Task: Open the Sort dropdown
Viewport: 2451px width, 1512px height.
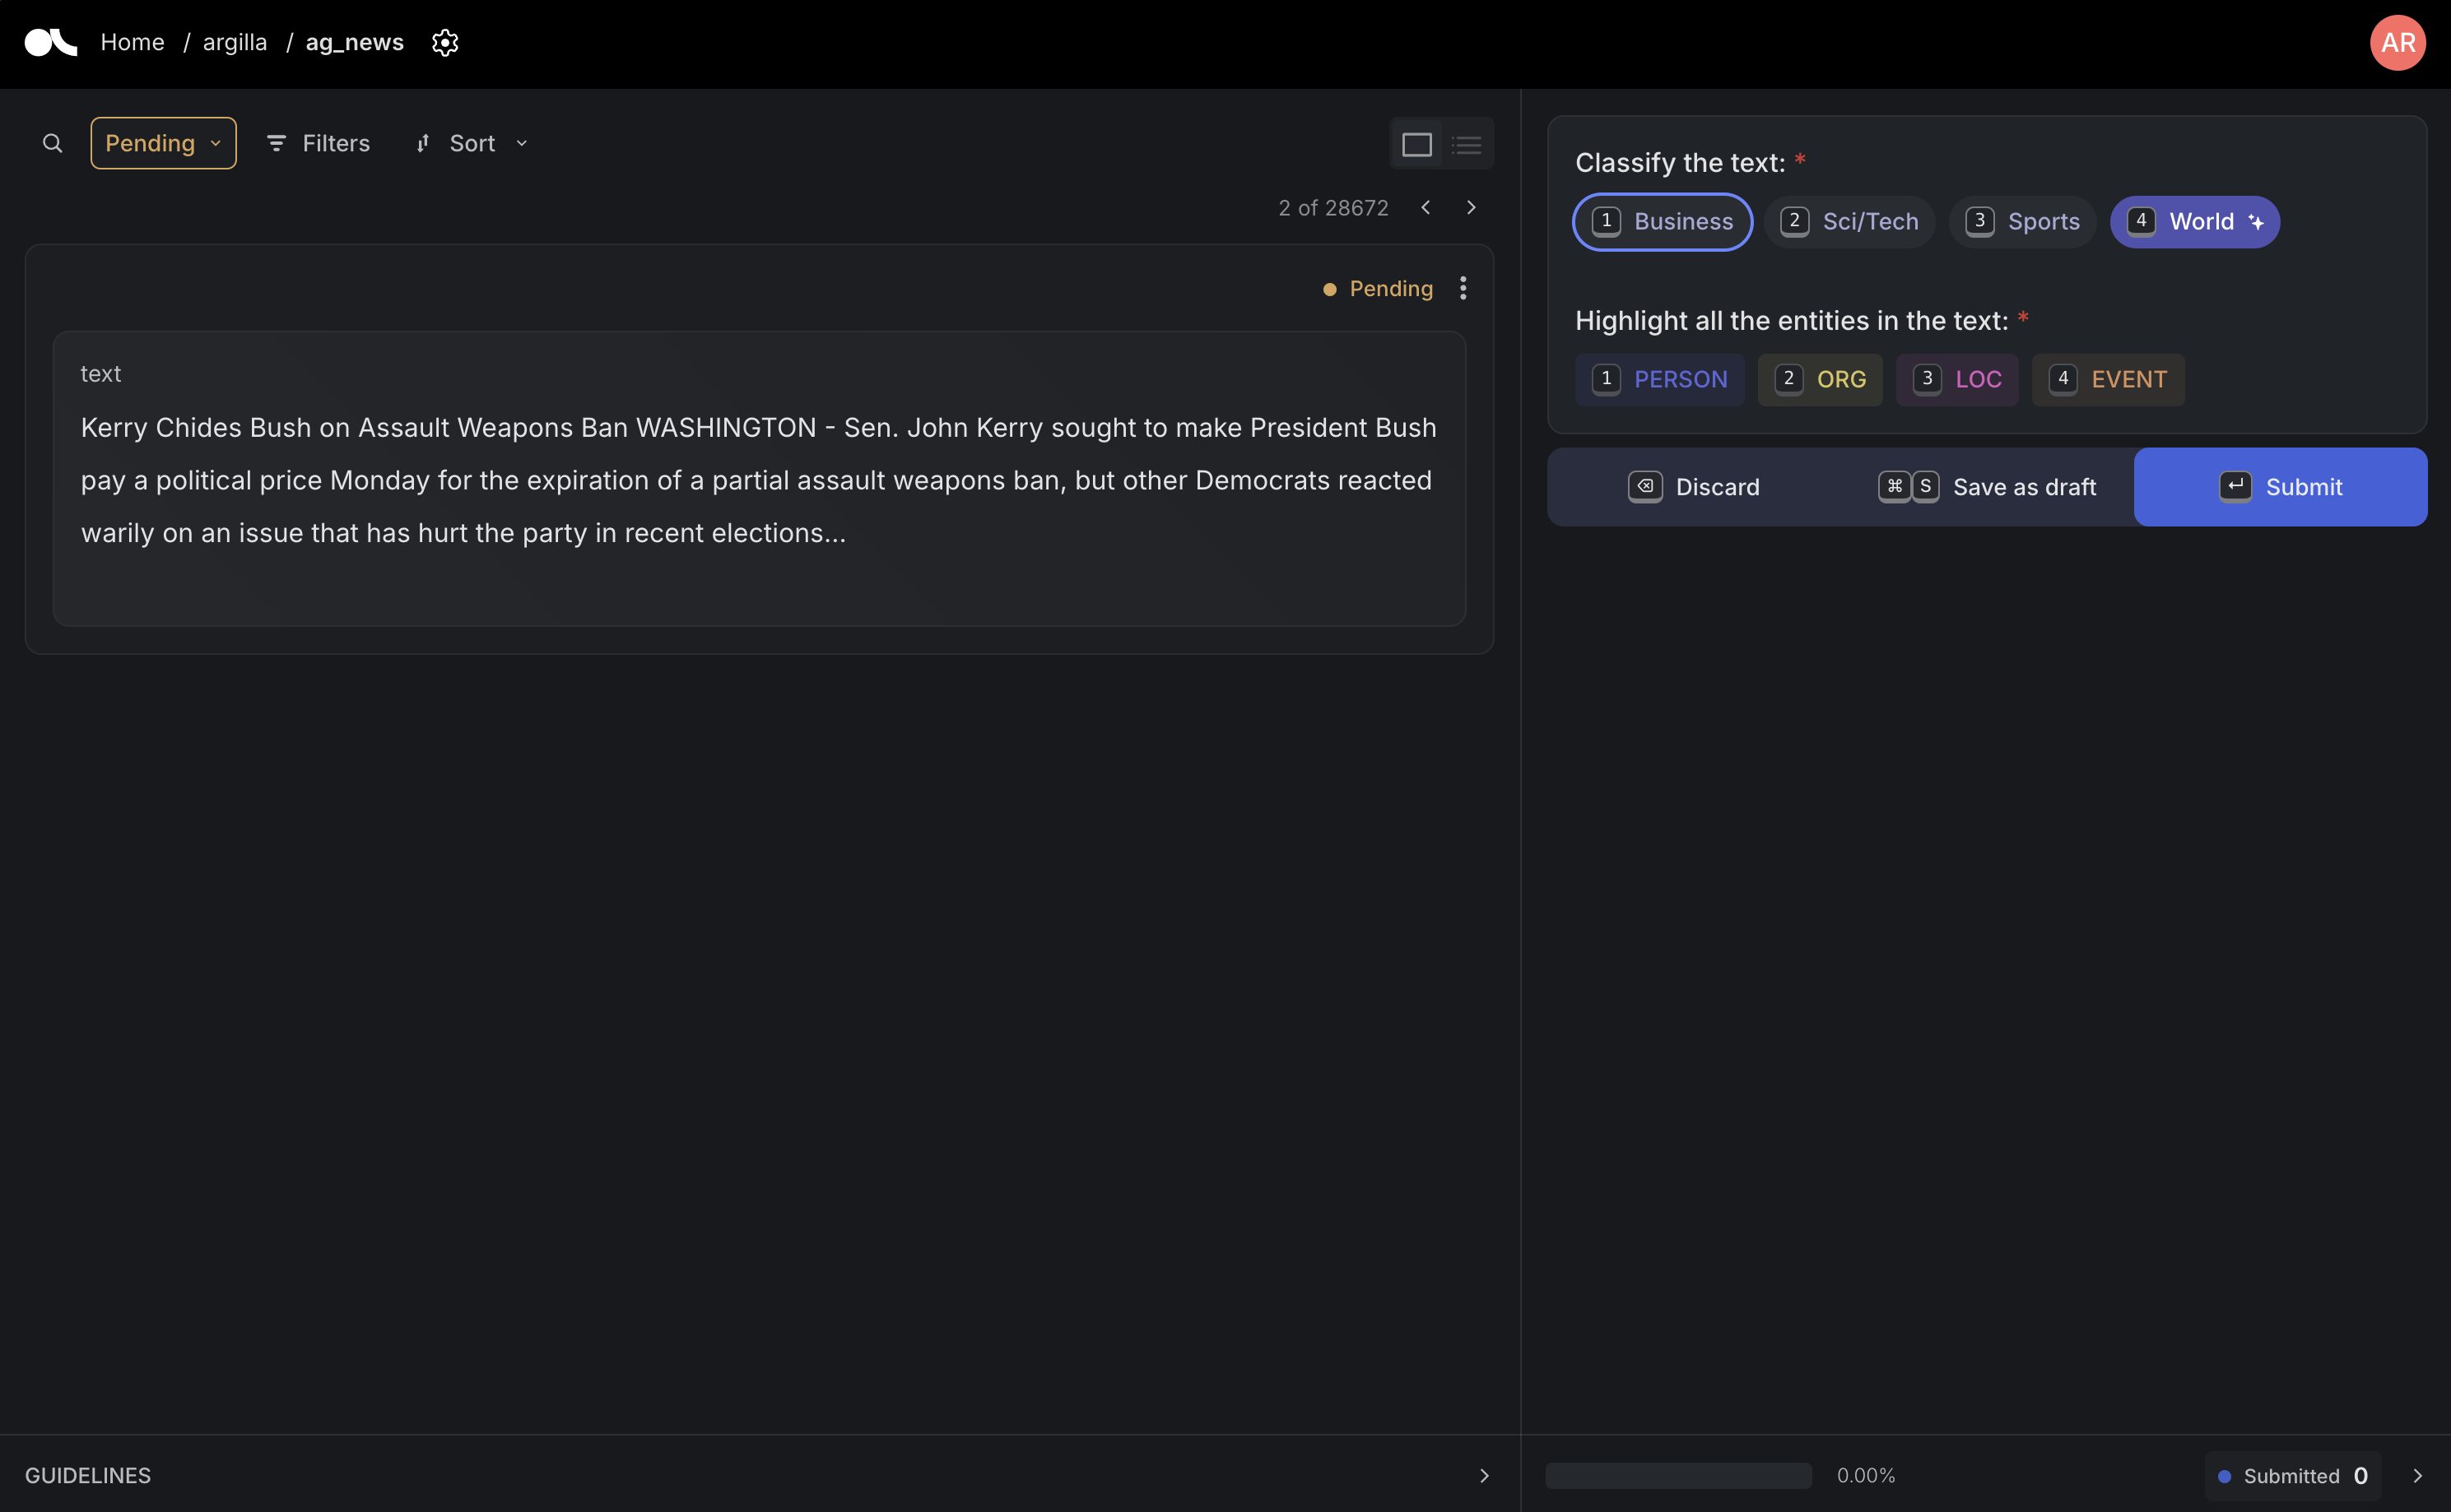Action: pyautogui.click(x=472, y=143)
